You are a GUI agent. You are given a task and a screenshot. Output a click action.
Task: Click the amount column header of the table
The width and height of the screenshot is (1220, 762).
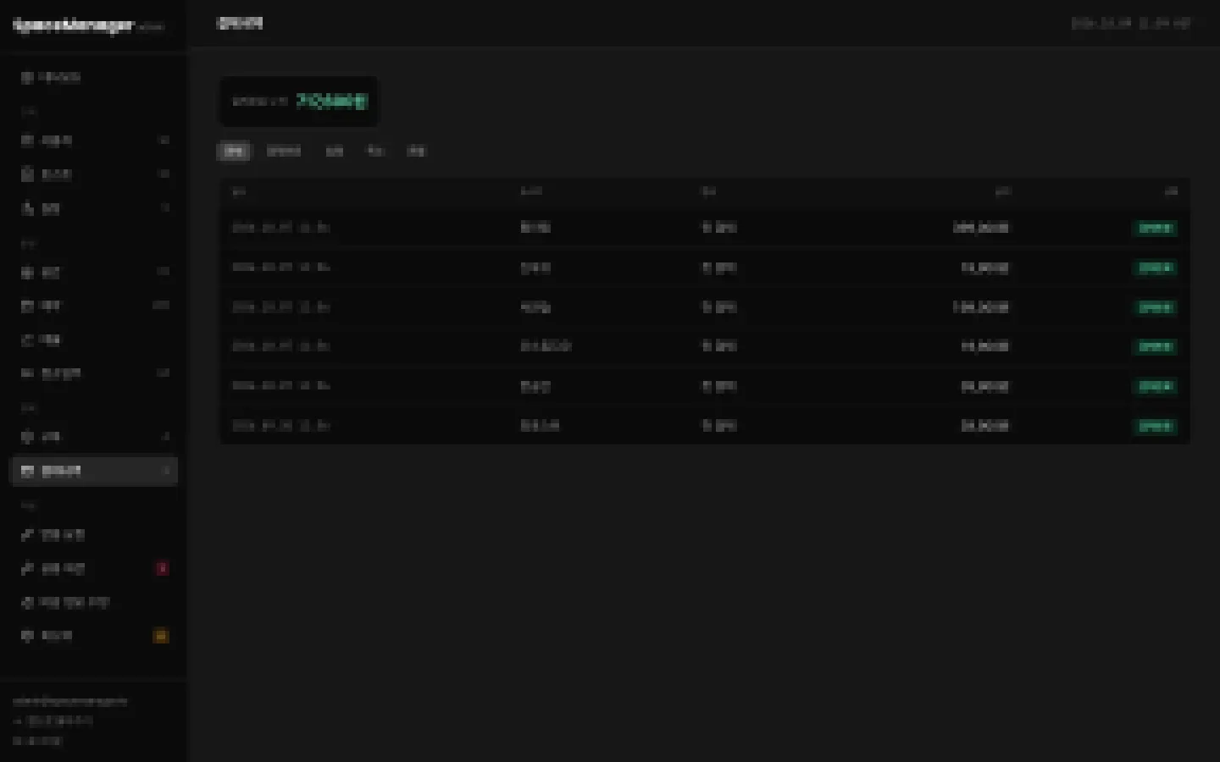coord(1001,192)
